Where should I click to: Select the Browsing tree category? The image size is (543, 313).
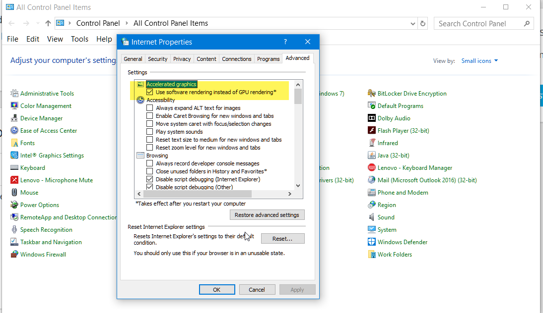click(157, 156)
